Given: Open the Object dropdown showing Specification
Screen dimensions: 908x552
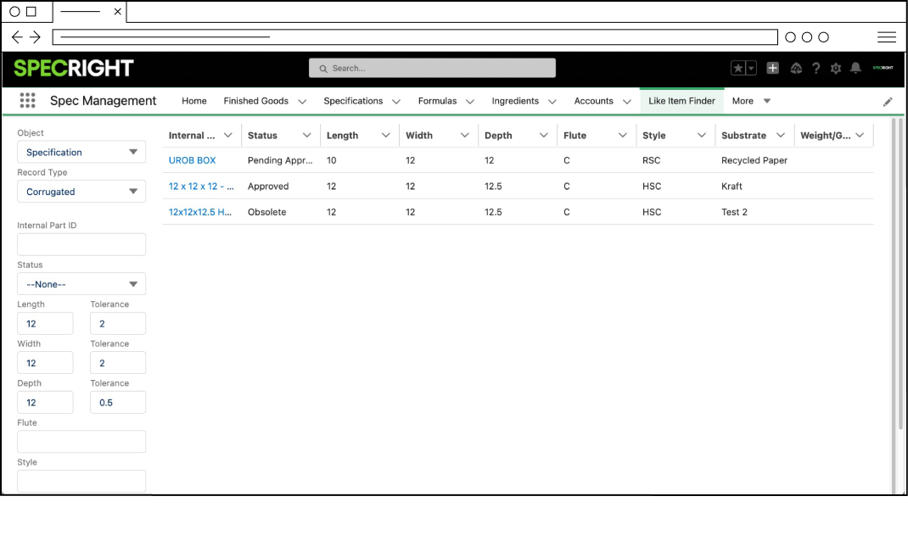Looking at the screenshot, I should point(81,152).
